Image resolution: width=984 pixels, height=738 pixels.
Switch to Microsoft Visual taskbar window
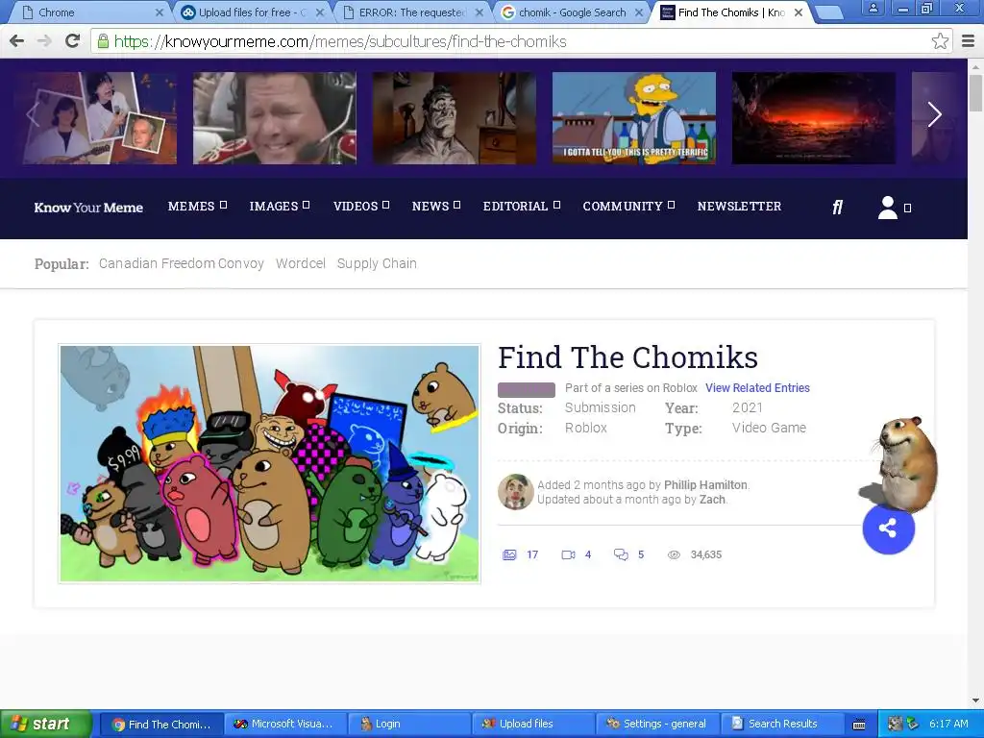(285, 725)
